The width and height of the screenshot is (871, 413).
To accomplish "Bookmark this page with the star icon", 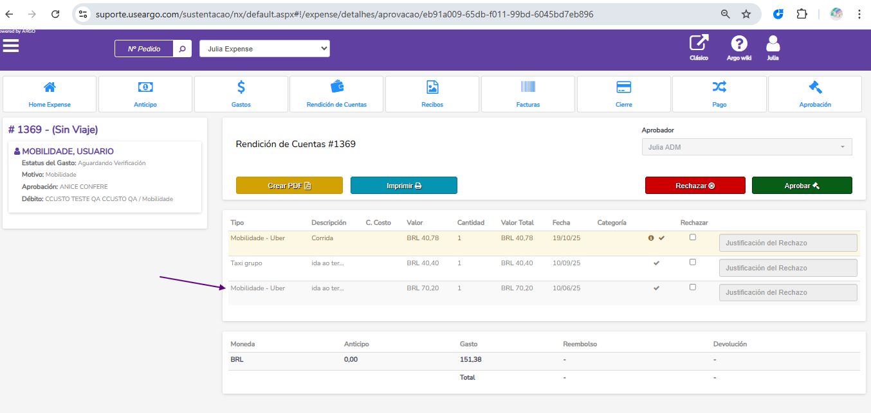I will (746, 14).
